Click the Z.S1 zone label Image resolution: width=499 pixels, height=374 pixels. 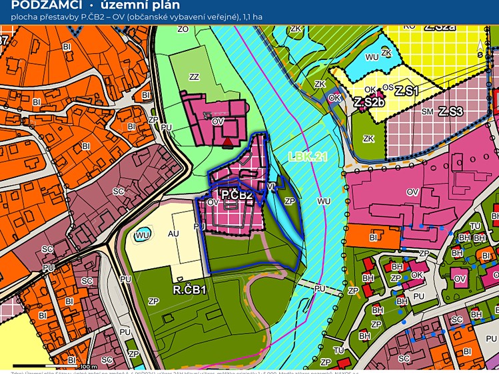(x=406, y=92)
